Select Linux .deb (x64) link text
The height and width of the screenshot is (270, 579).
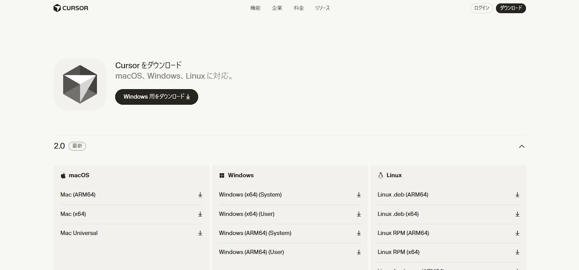pos(398,214)
